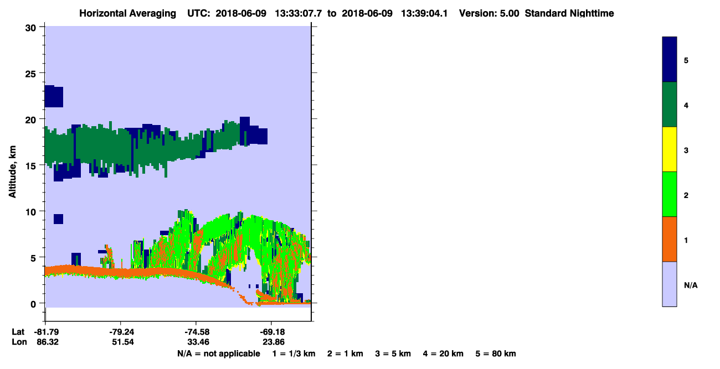Click the latitude value -74.58
This screenshot has height=369, width=720.
click(197, 332)
